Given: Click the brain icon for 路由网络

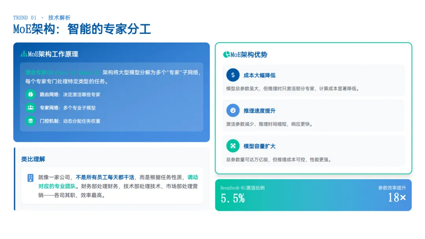Looking at the screenshot, I should pos(30,94).
